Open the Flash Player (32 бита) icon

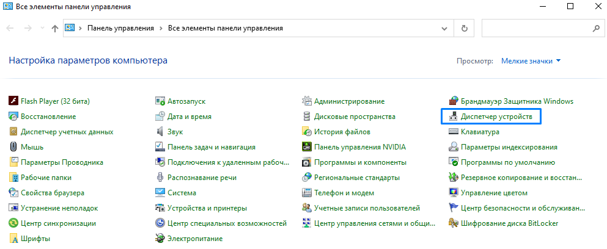(x=13, y=101)
